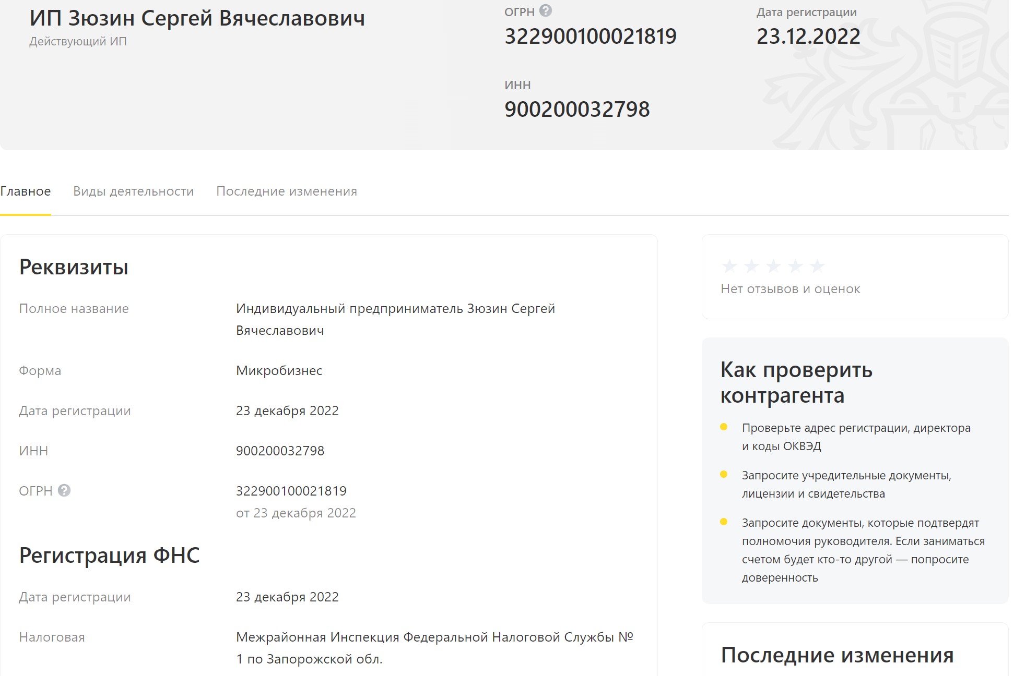Click the help icon next to ОГРН in Реквизиты

pos(64,490)
